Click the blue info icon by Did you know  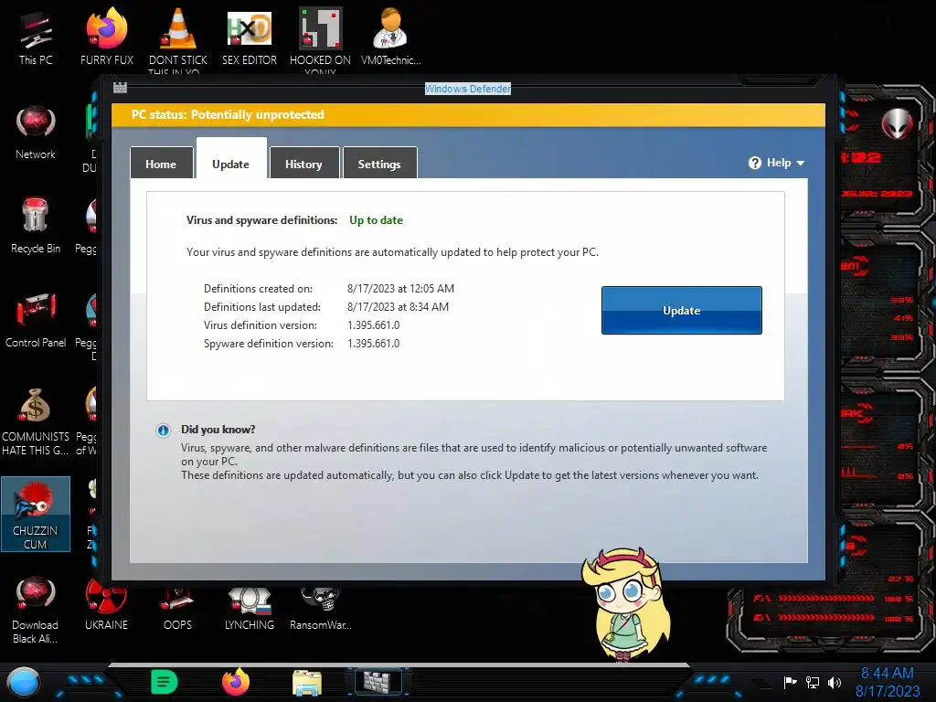163,431
